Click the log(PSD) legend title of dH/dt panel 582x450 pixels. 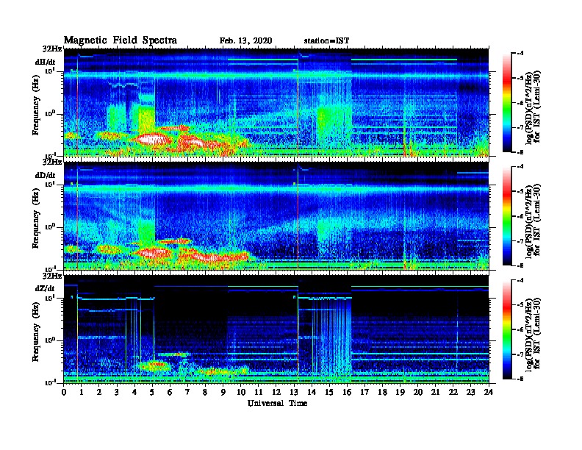point(533,107)
